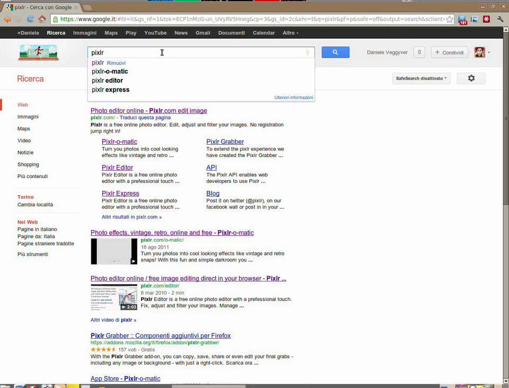Expand account arrow next to avatar
Image resolution: width=509 pixels, height=388 pixels.
[489, 52]
